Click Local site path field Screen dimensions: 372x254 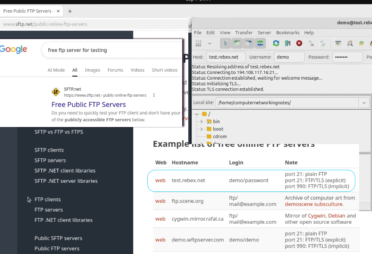287,103
